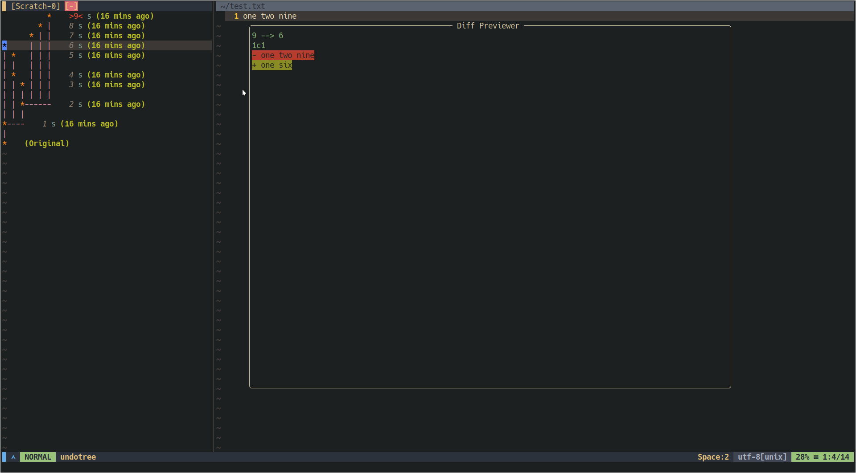This screenshot has height=473, width=856.
Task: Click line 1 text 'one two nine'
Action: [x=270, y=16]
